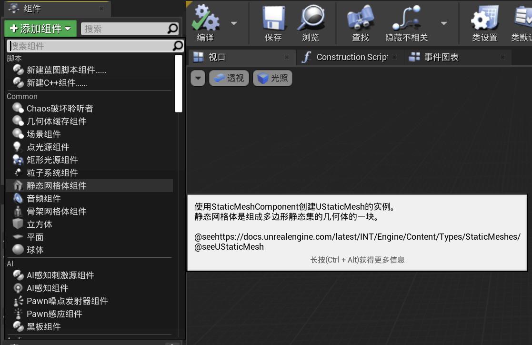Viewport: 532px width, 345px height.
Task: Click the 矩形光源组件 icon
Action: click(18, 160)
